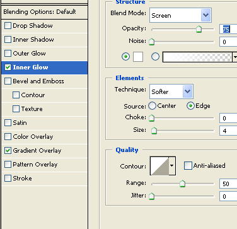
Task: Turn on the Outer Glow checkbox
Action: tap(8, 54)
